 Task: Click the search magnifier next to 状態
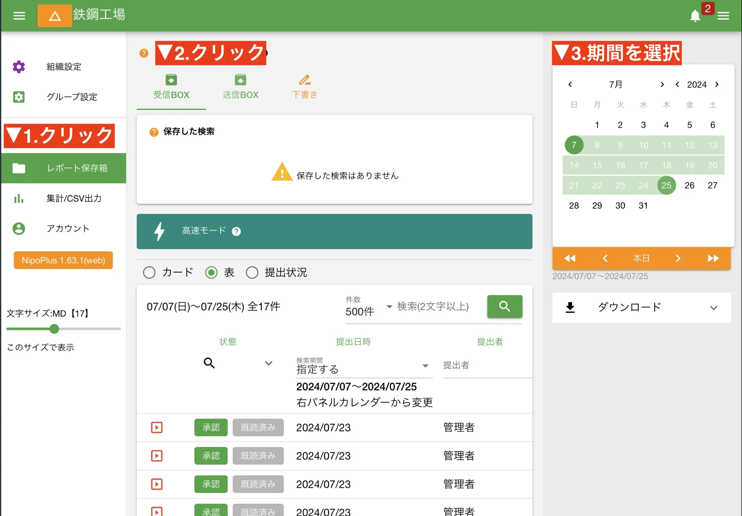209,363
